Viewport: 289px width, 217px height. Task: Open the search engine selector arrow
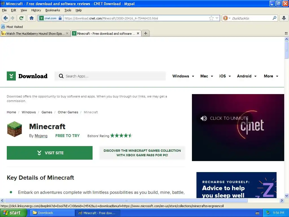pos(229,18)
